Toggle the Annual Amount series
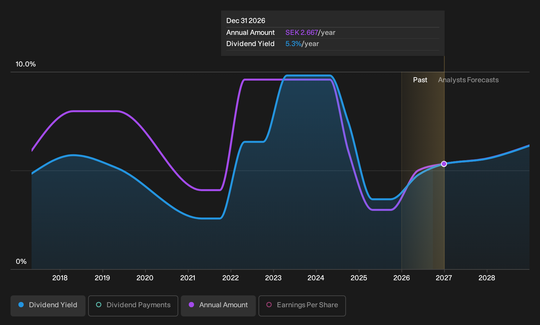Viewport: 540px width, 325px height. tap(218, 306)
